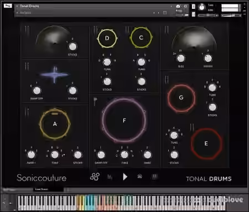Click drum A Sticks knob
The image size is (249, 212).
pyautogui.click(x=77, y=155)
